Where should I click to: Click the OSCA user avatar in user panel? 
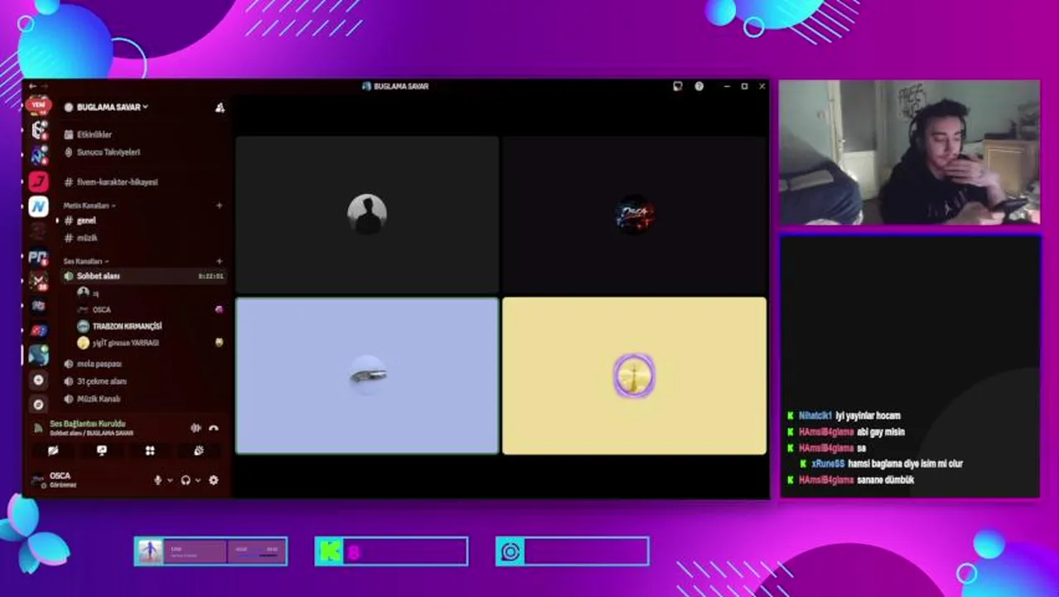click(x=38, y=480)
